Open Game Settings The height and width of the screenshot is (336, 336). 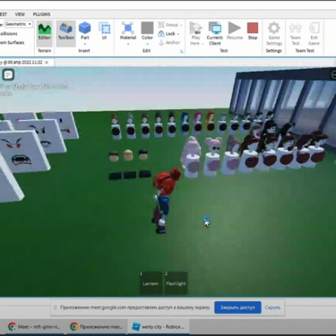click(274, 34)
